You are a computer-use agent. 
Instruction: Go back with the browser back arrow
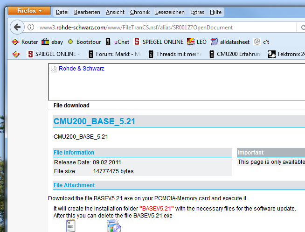click(x=17, y=27)
